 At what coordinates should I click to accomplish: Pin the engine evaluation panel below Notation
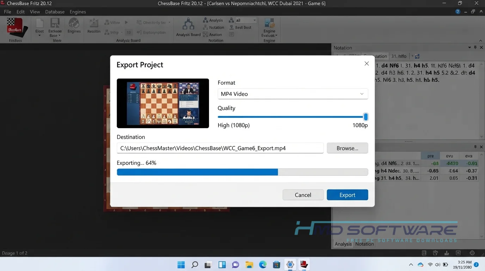[x=475, y=147]
